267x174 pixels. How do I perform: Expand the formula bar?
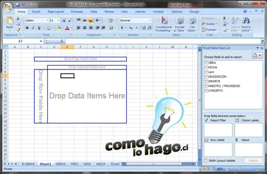[x=263, y=41]
